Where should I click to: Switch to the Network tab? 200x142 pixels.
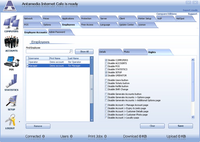(x=32, y=18)
